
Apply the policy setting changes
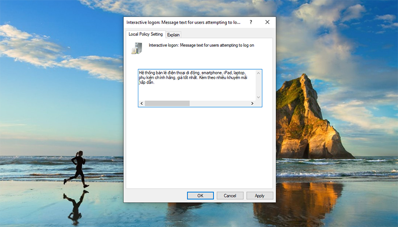tap(259, 196)
